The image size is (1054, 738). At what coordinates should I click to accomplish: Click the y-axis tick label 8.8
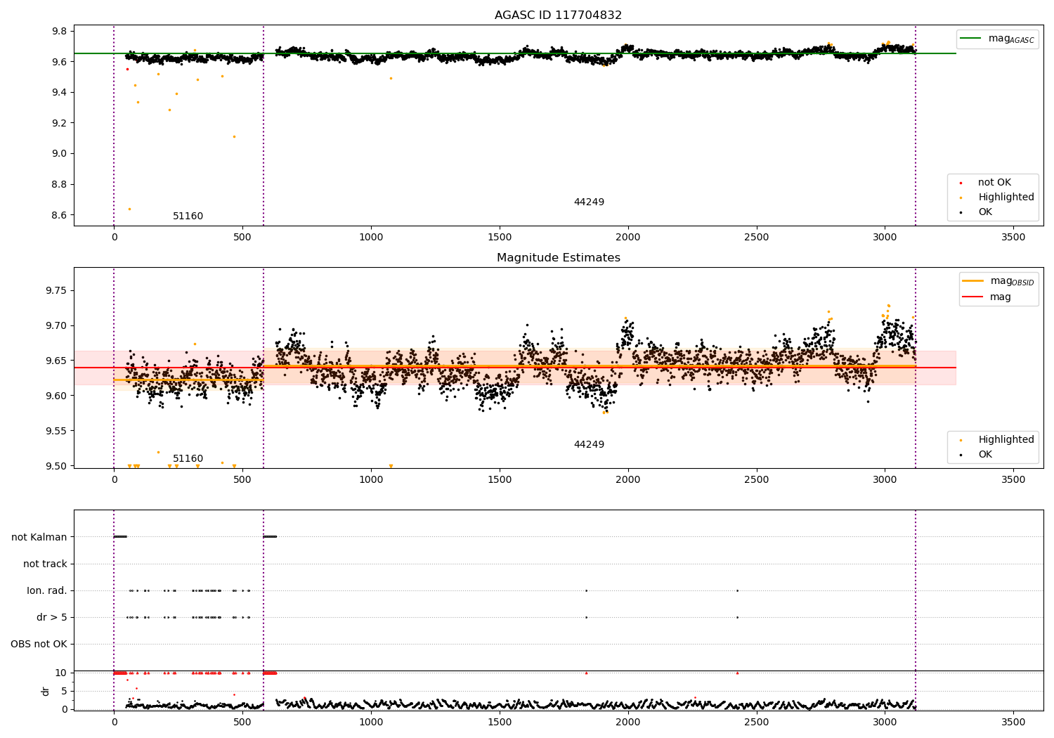[x=60, y=185]
